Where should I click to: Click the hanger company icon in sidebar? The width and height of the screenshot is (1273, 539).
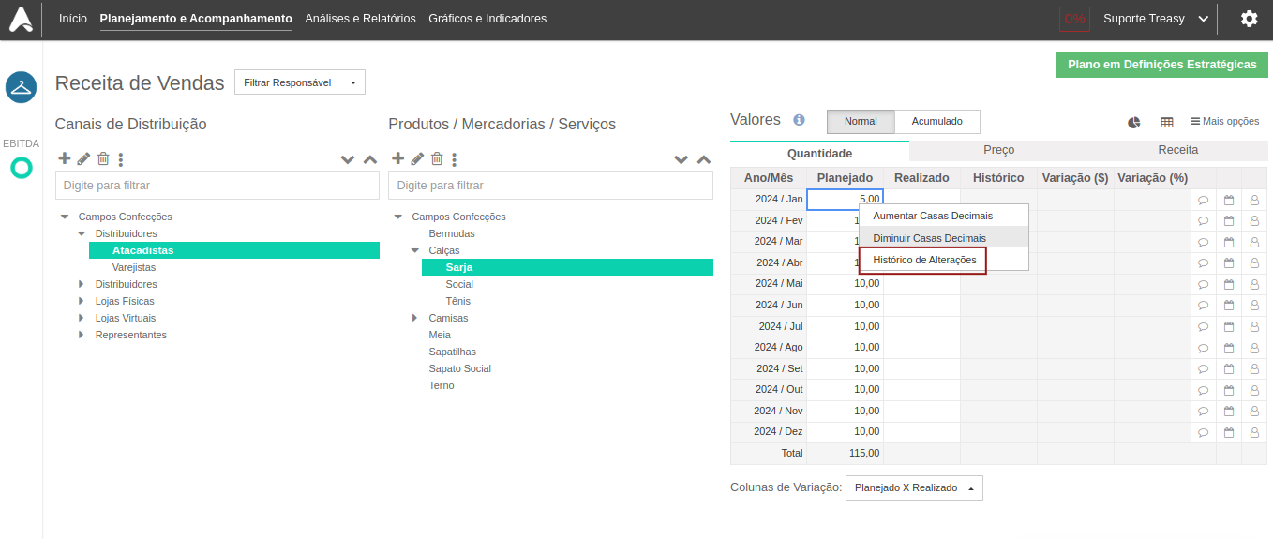click(21, 87)
